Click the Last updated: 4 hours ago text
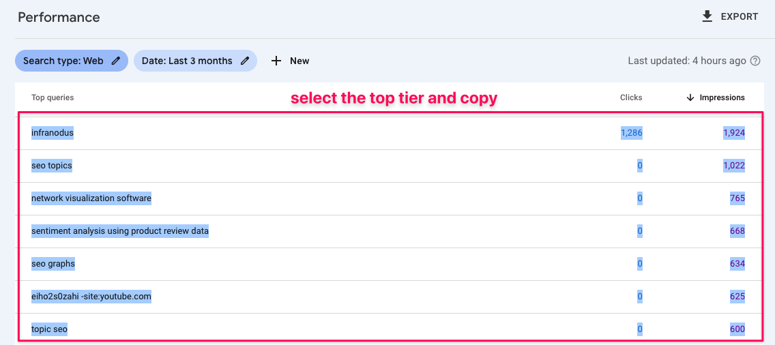The height and width of the screenshot is (345, 775). pyautogui.click(x=686, y=61)
